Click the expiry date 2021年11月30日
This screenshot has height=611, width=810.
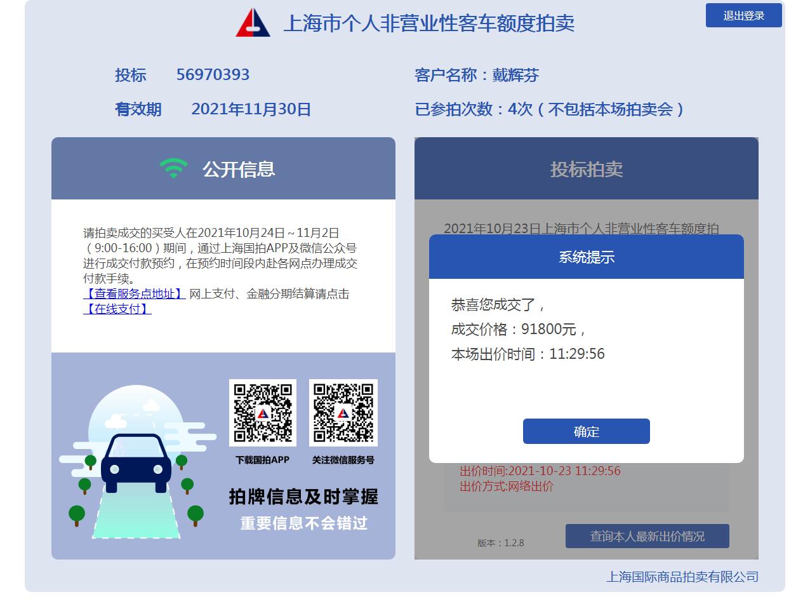pyautogui.click(x=251, y=109)
